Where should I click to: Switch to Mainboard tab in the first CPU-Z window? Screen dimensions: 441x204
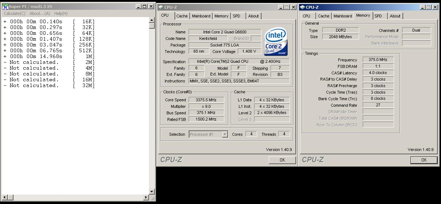tap(201, 16)
